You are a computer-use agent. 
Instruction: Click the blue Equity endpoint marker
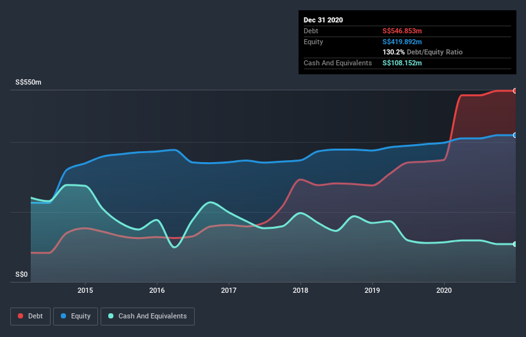pos(515,135)
